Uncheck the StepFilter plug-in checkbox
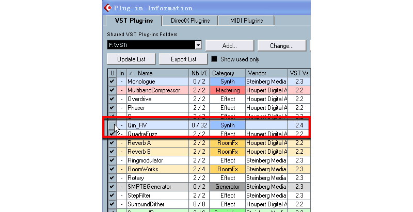 112,195
